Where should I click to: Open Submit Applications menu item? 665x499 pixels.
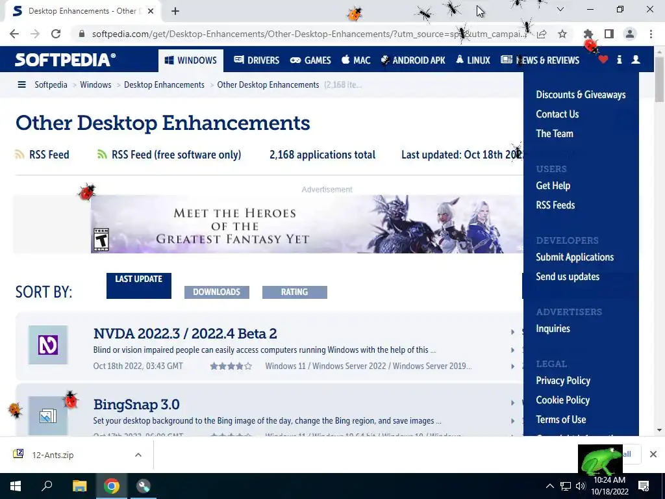575,257
